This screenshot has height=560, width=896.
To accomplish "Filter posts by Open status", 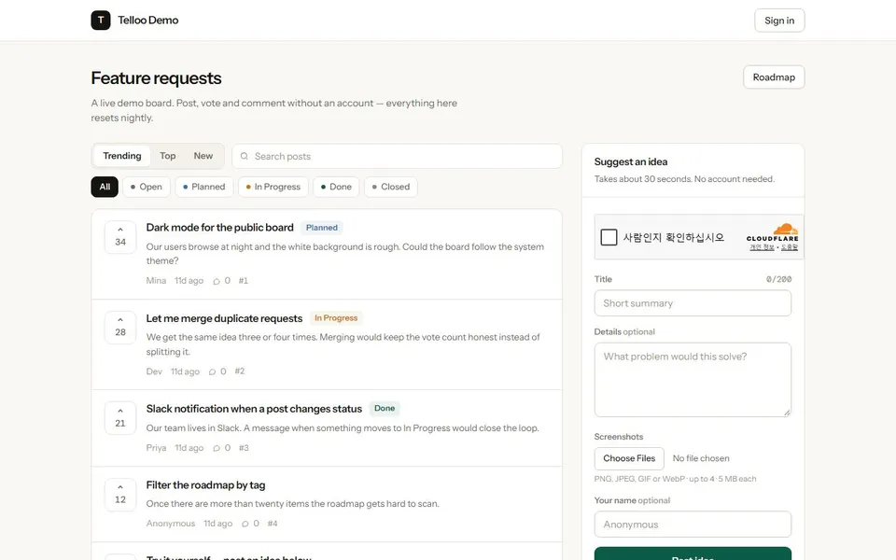I will 147,187.
